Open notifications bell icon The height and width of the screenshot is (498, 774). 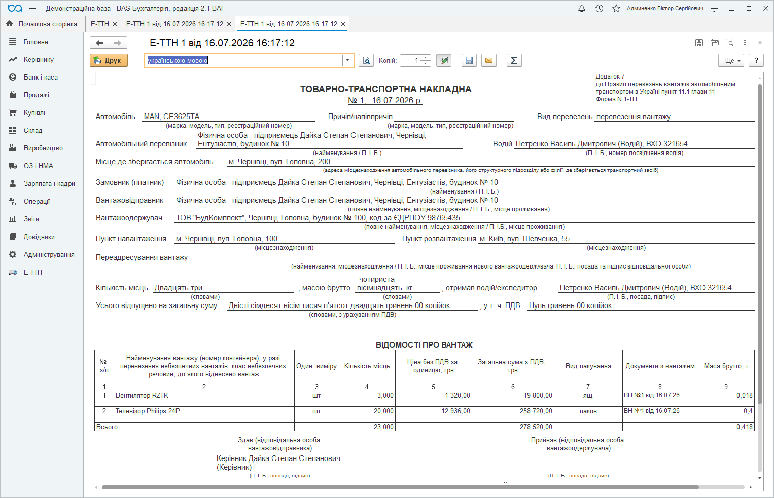pos(582,8)
